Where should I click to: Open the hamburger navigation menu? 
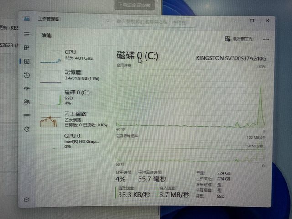coord(27,35)
